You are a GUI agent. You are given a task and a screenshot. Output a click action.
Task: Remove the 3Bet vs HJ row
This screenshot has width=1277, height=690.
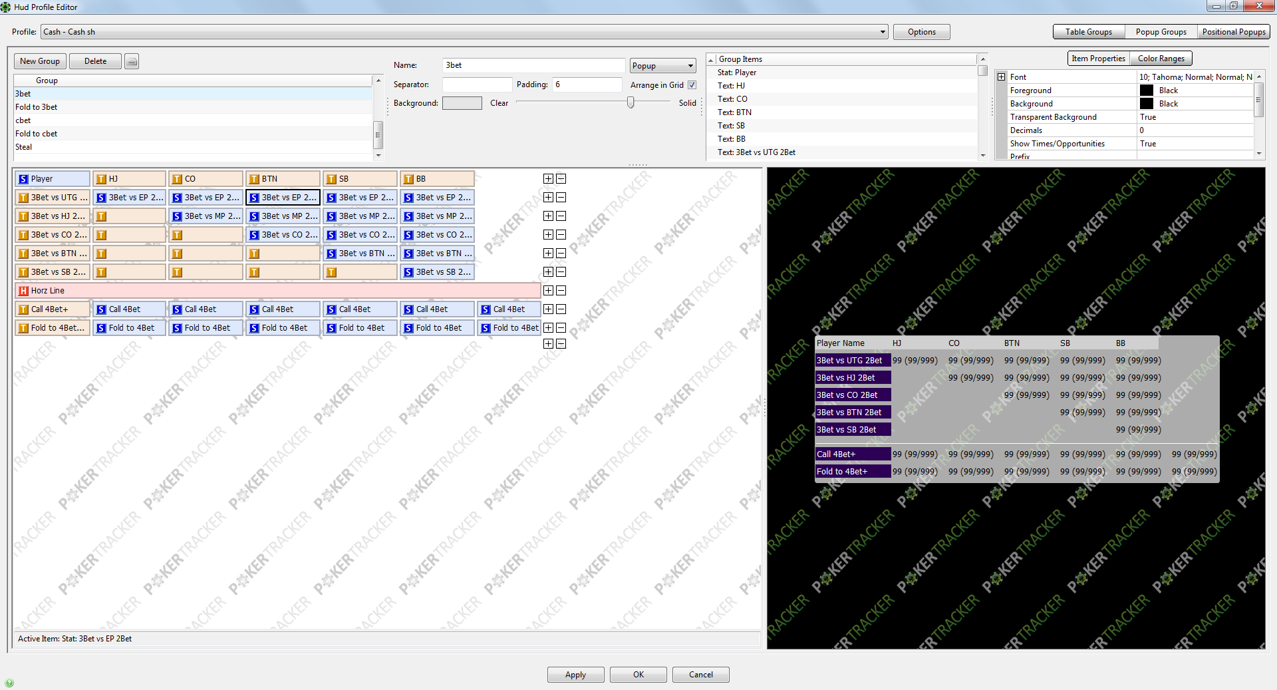pyautogui.click(x=561, y=216)
